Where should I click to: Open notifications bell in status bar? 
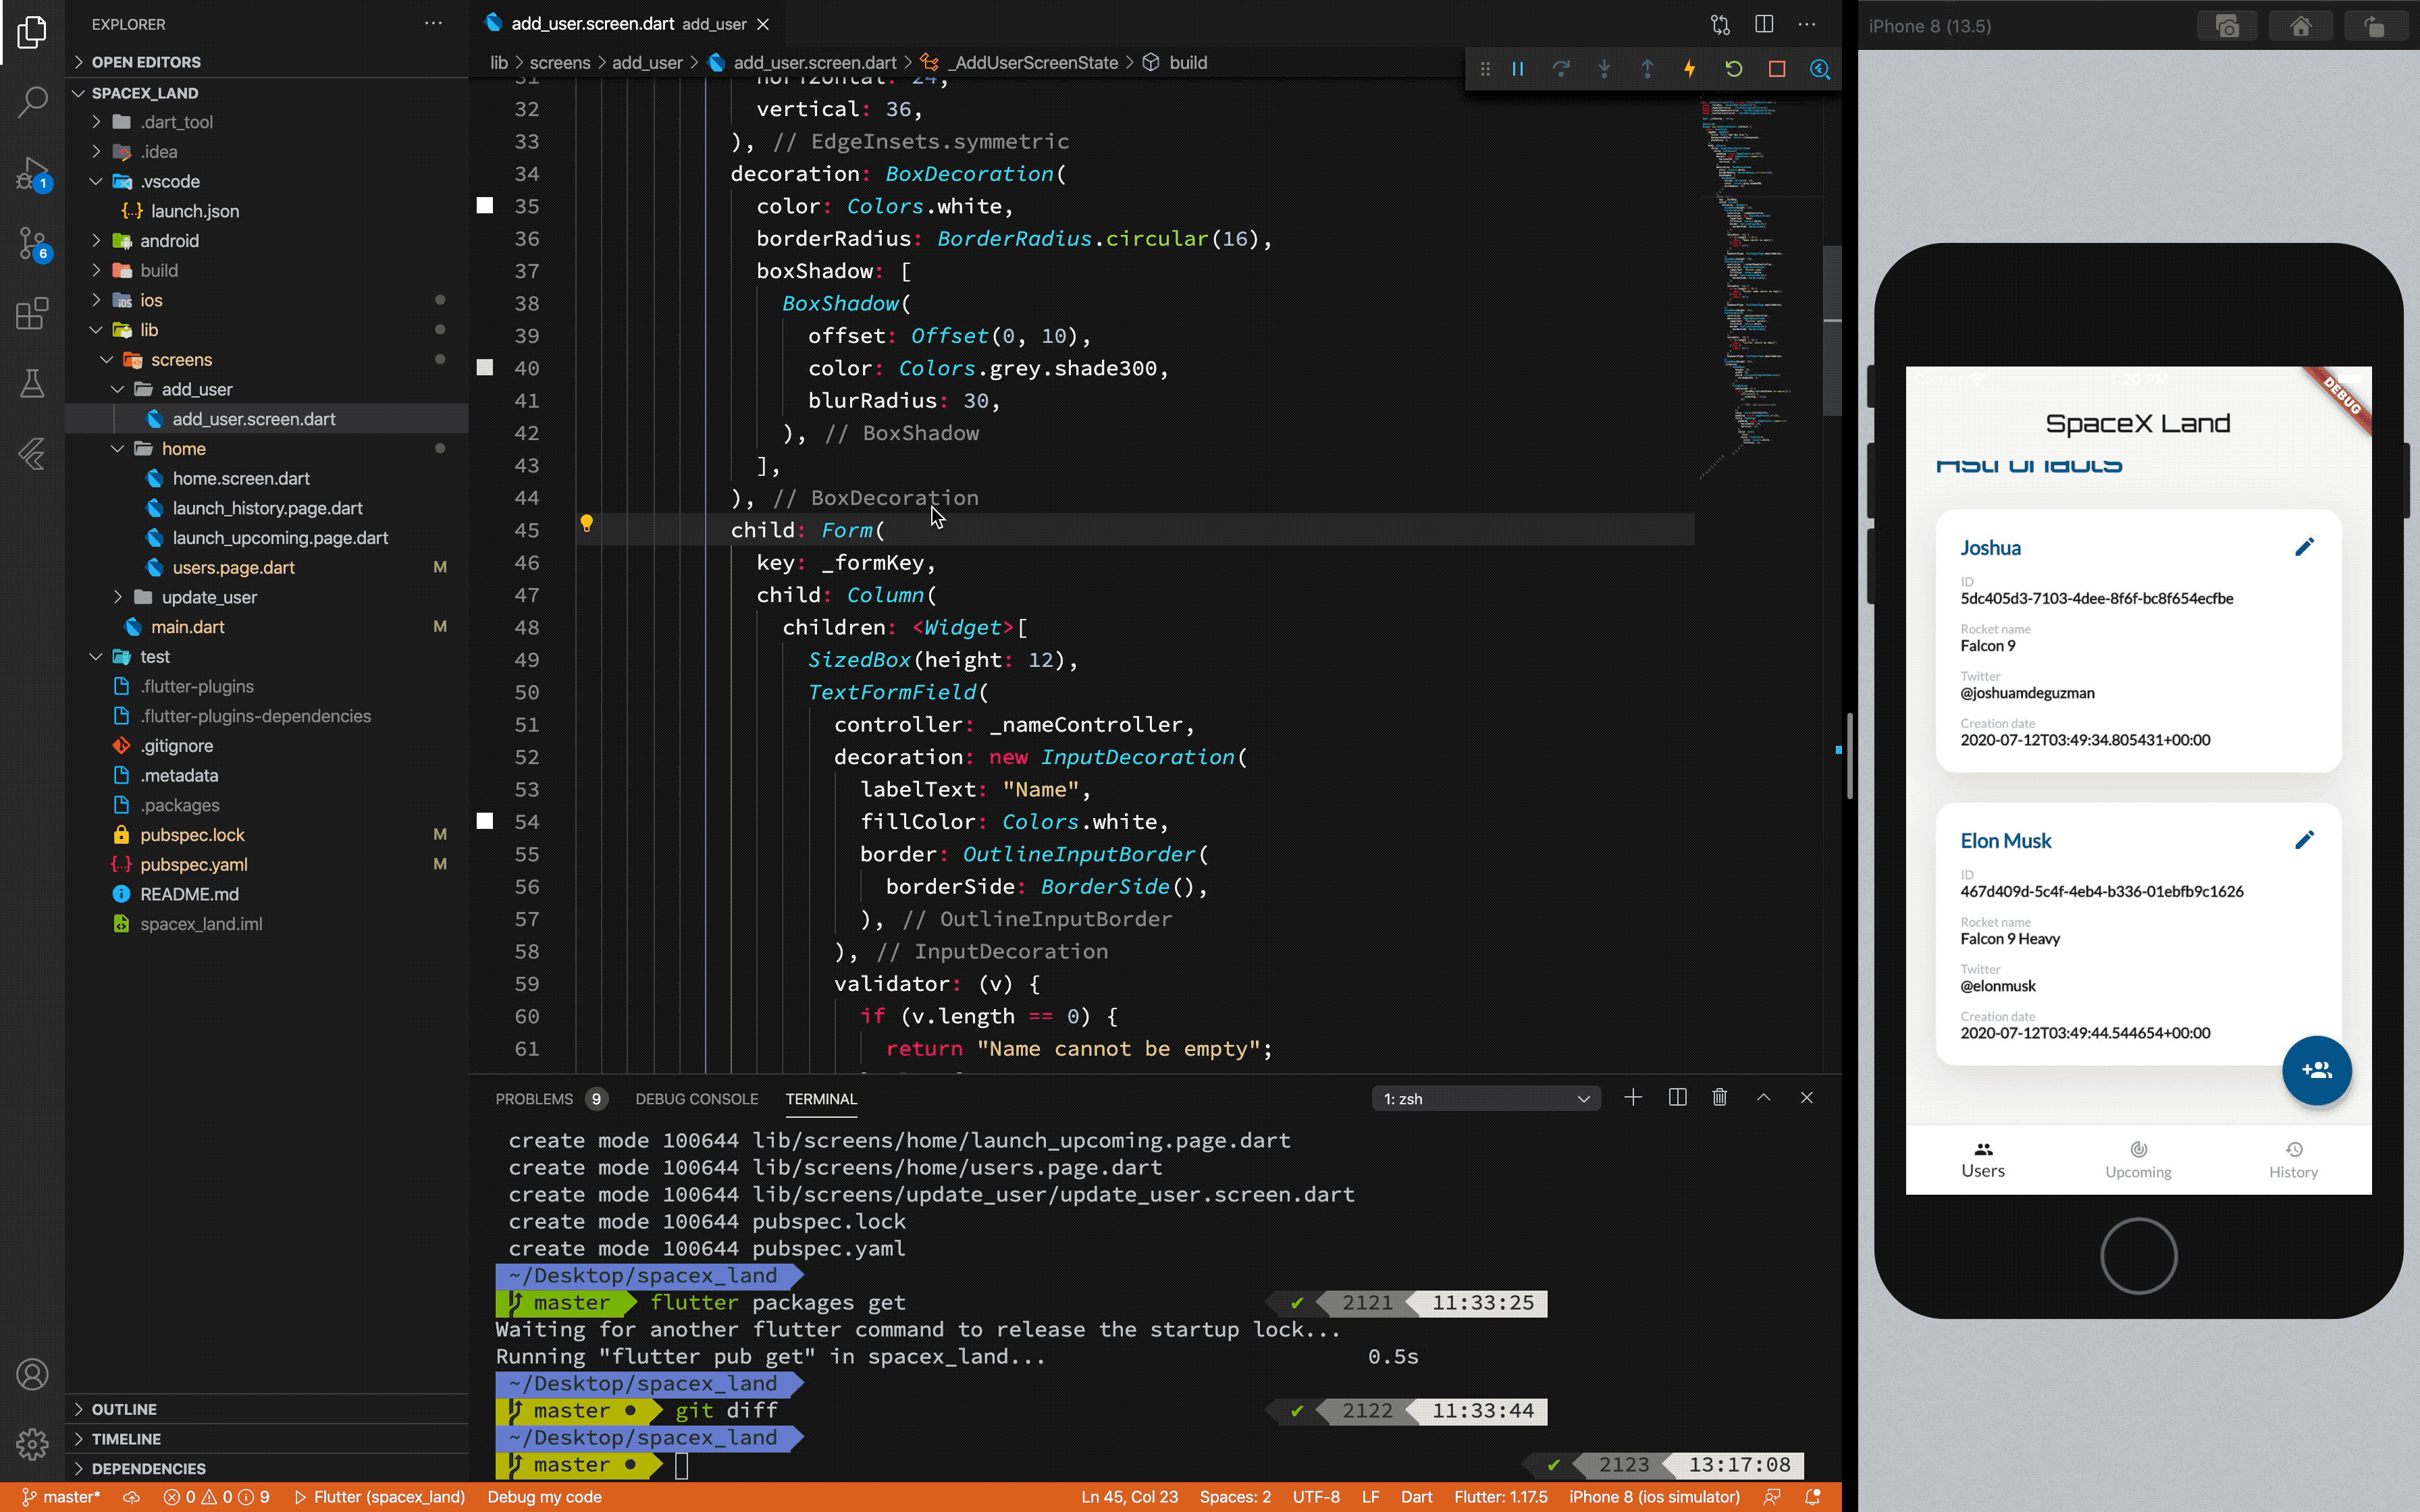coord(1812,1497)
